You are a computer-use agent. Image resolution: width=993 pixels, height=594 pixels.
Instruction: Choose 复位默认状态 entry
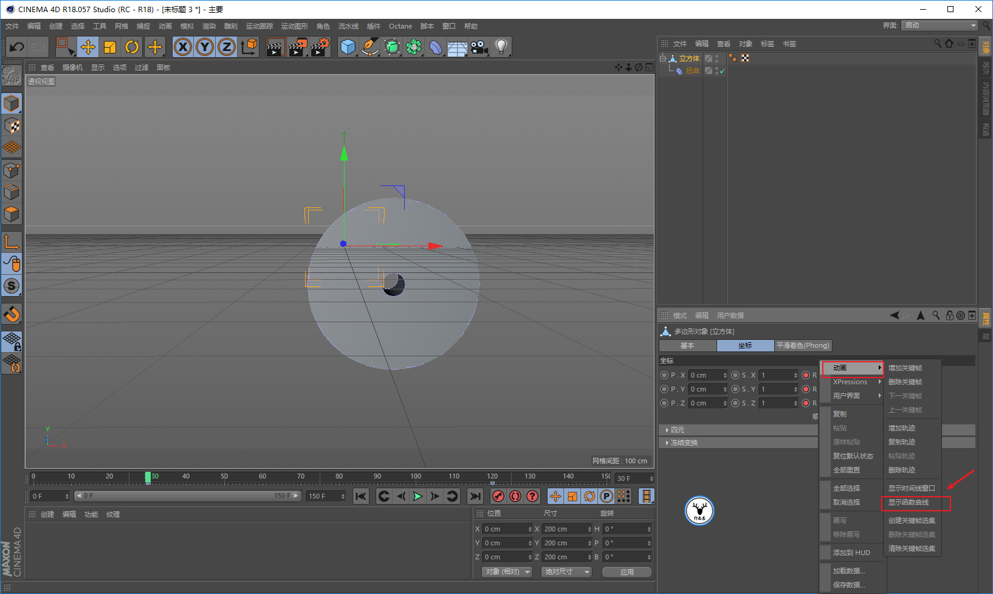coord(853,456)
